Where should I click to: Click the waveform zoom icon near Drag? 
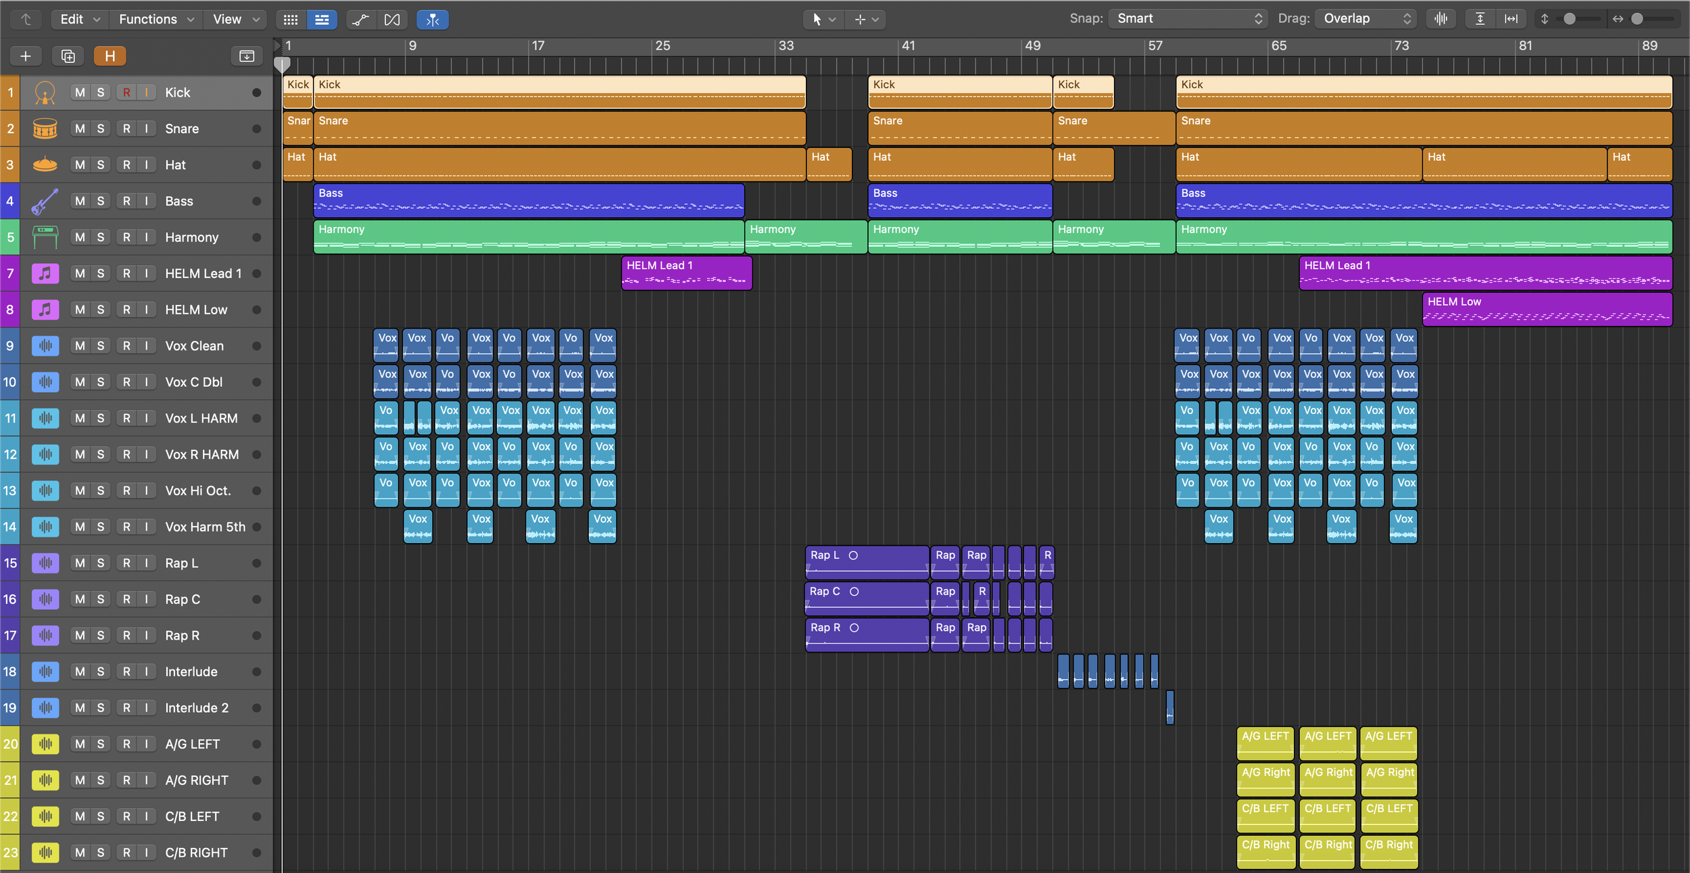(x=1441, y=19)
